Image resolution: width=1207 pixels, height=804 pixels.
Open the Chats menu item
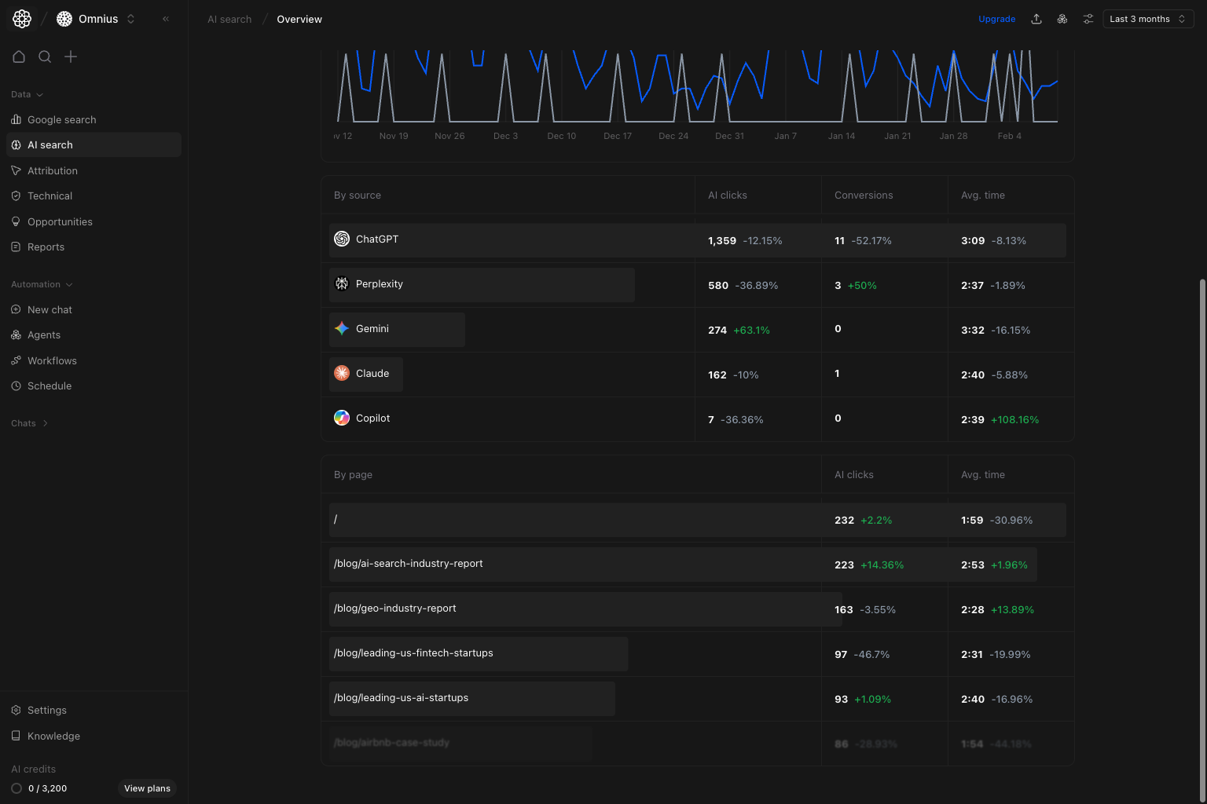(x=29, y=423)
